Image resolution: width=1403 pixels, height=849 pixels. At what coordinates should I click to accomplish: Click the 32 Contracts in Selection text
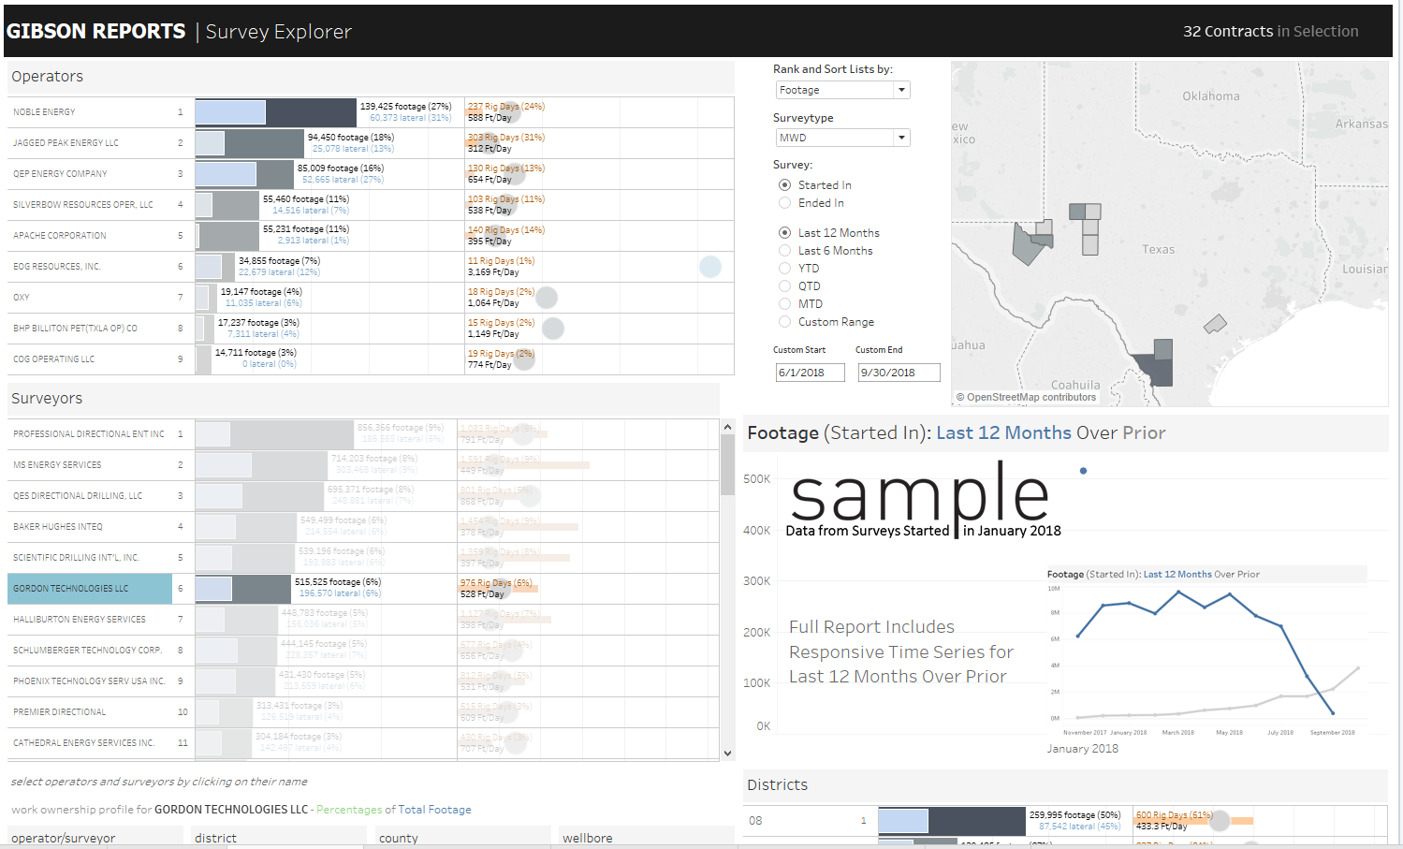(1270, 32)
